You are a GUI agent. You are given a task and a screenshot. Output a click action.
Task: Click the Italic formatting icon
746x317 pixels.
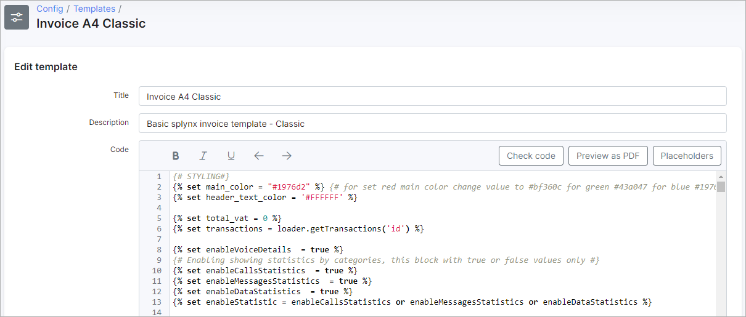tap(203, 156)
